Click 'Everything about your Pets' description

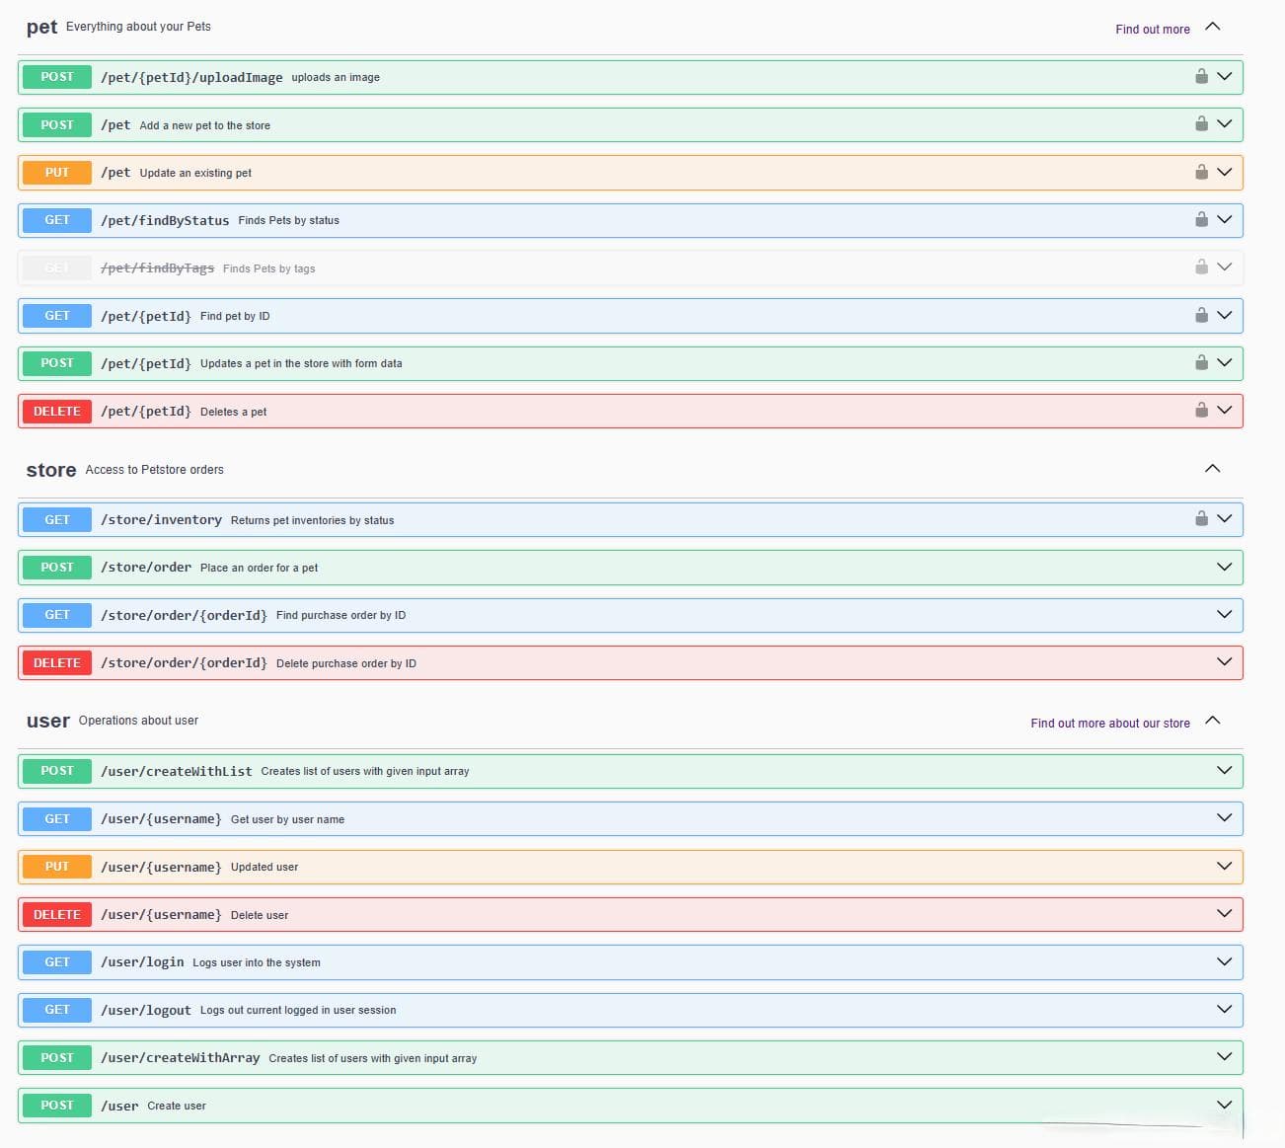(x=138, y=27)
